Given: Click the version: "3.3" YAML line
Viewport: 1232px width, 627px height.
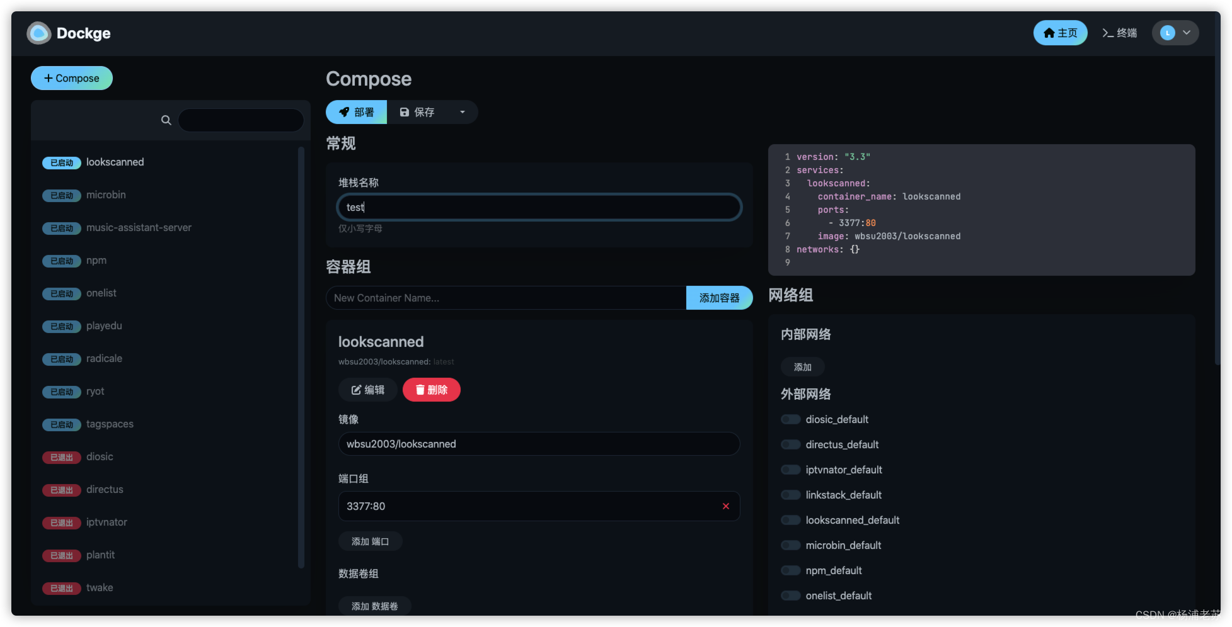Looking at the screenshot, I should tap(833, 157).
